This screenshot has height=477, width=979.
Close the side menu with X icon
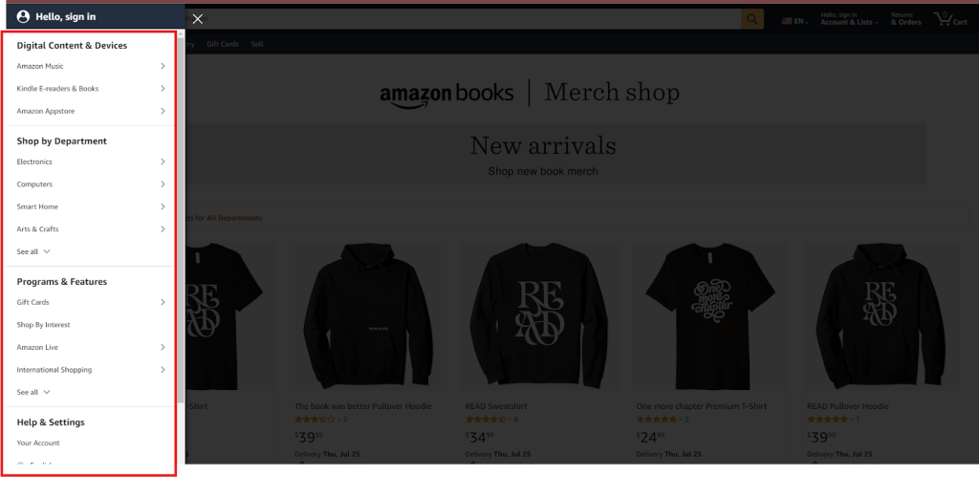pyautogui.click(x=197, y=18)
